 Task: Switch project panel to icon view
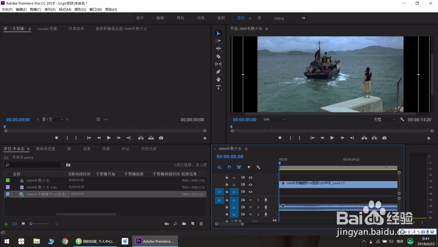pos(23,224)
